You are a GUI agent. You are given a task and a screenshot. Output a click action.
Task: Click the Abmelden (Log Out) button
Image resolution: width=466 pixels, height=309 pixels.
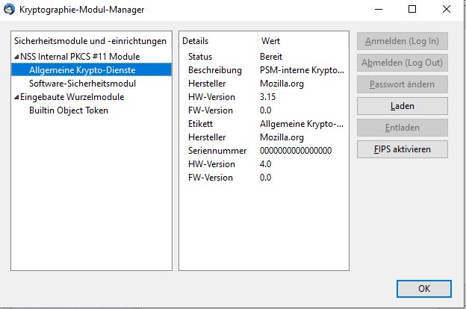click(x=402, y=63)
